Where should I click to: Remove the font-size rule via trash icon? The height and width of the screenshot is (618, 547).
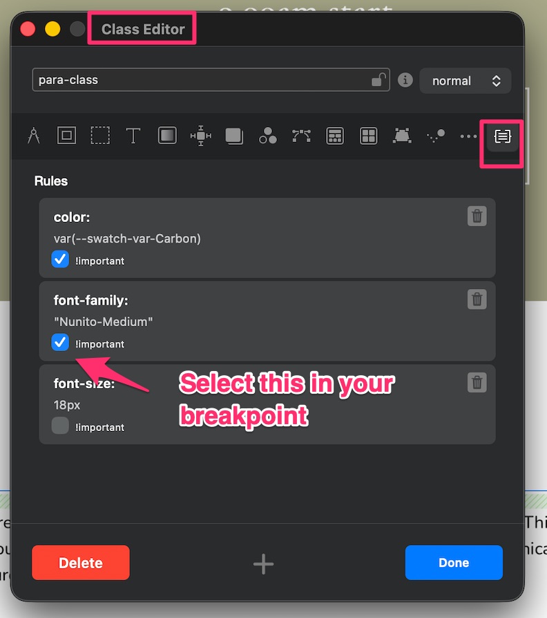coord(477,383)
